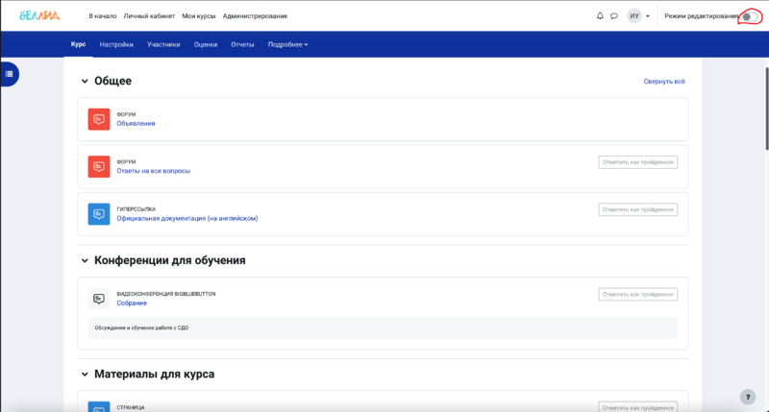Click the page vertical scrollbar
The width and height of the screenshot is (769, 412).
click(x=766, y=108)
